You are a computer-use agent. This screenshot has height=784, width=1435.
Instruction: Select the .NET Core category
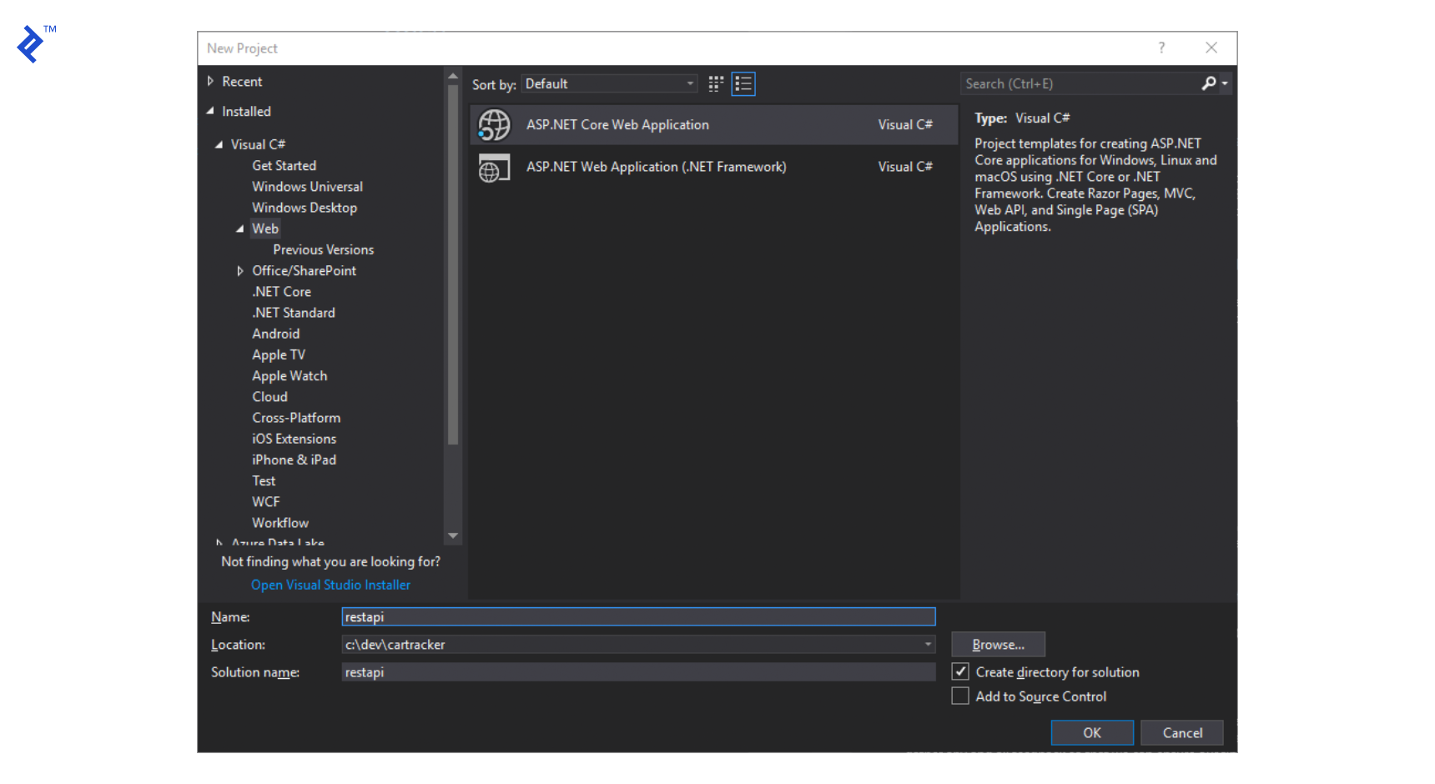click(281, 291)
